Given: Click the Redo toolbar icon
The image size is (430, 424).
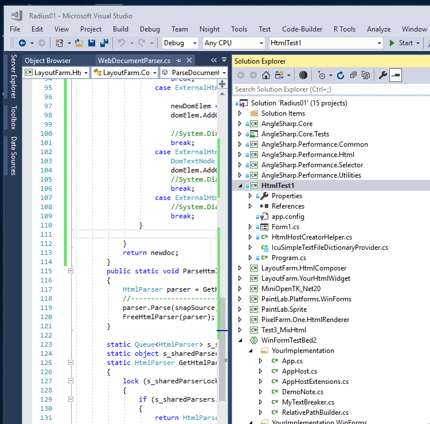Looking at the screenshot, I should click(142, 43).
